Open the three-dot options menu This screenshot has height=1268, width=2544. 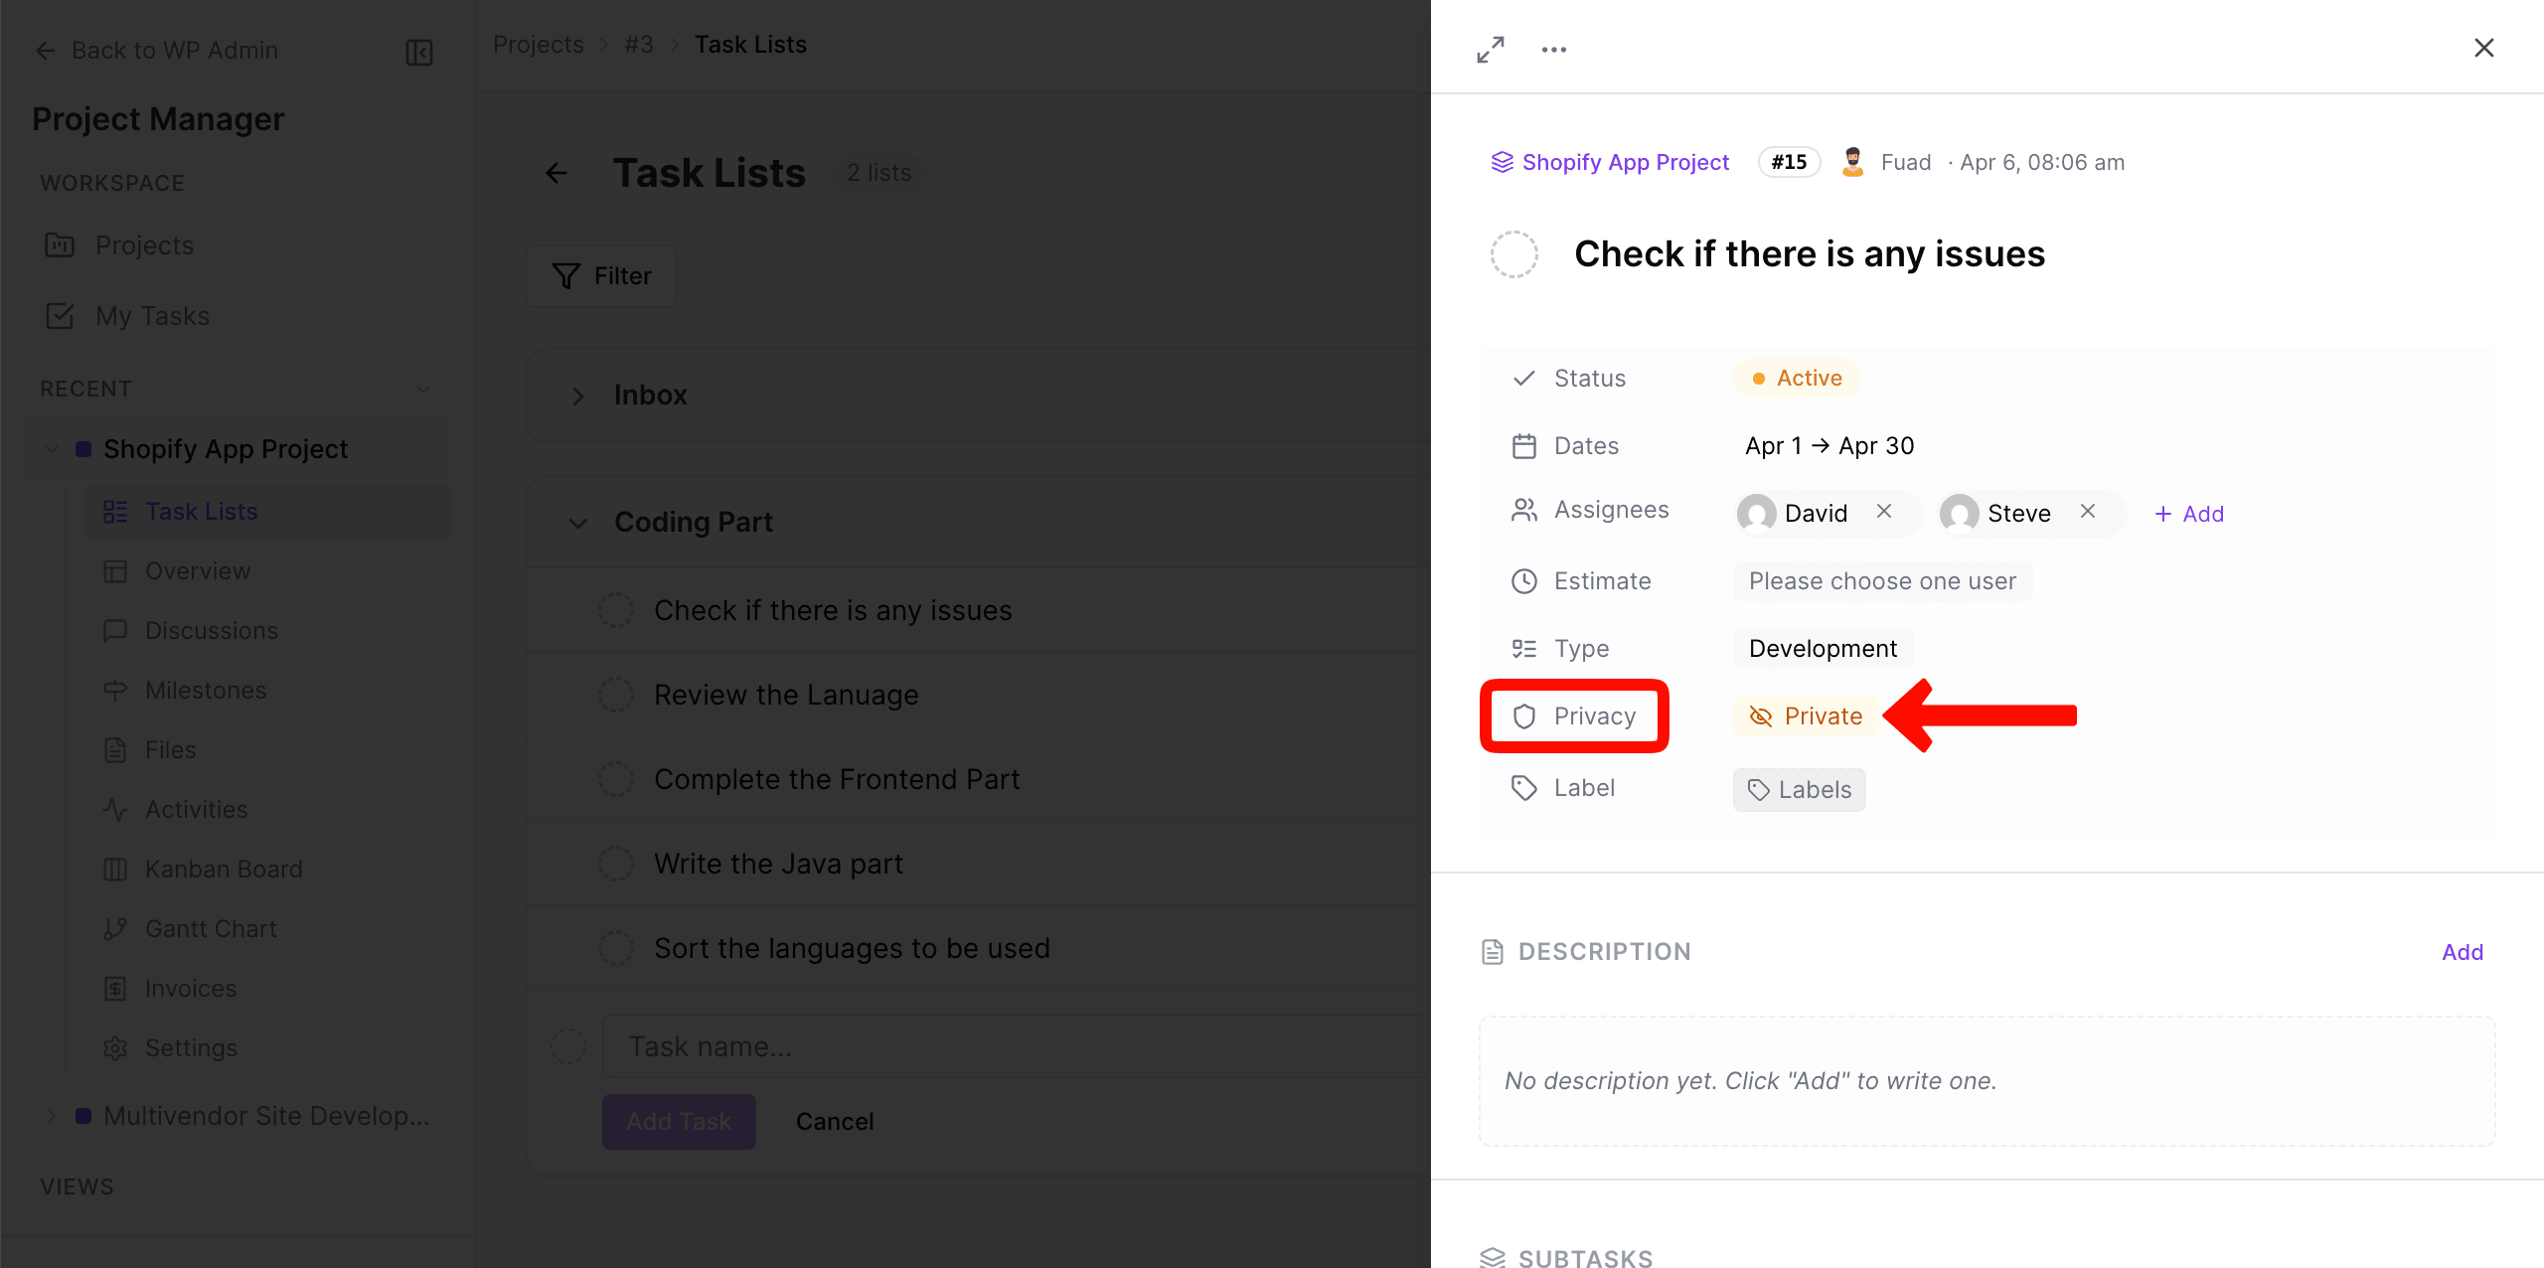pyautogui.click(x=1553, y=48)
